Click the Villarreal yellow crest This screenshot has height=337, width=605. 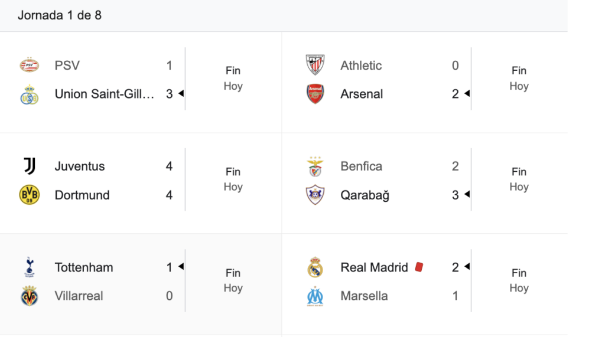point(29,296)
